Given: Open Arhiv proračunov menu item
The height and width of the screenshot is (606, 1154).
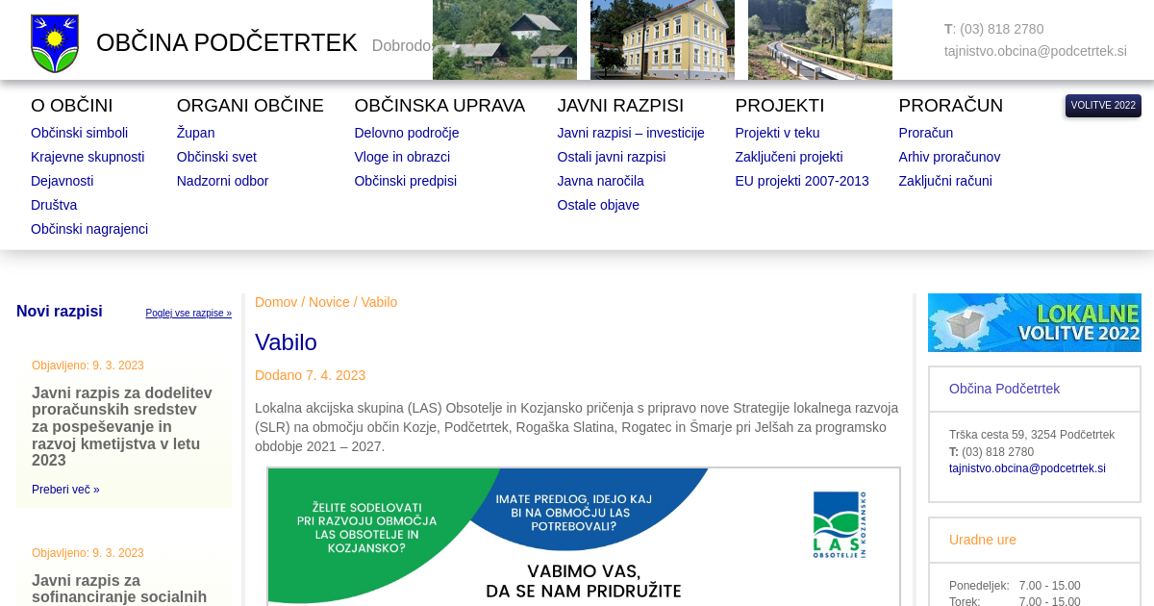Looking at the screenshot, I should pyautogui.click(x=949, y=157).
